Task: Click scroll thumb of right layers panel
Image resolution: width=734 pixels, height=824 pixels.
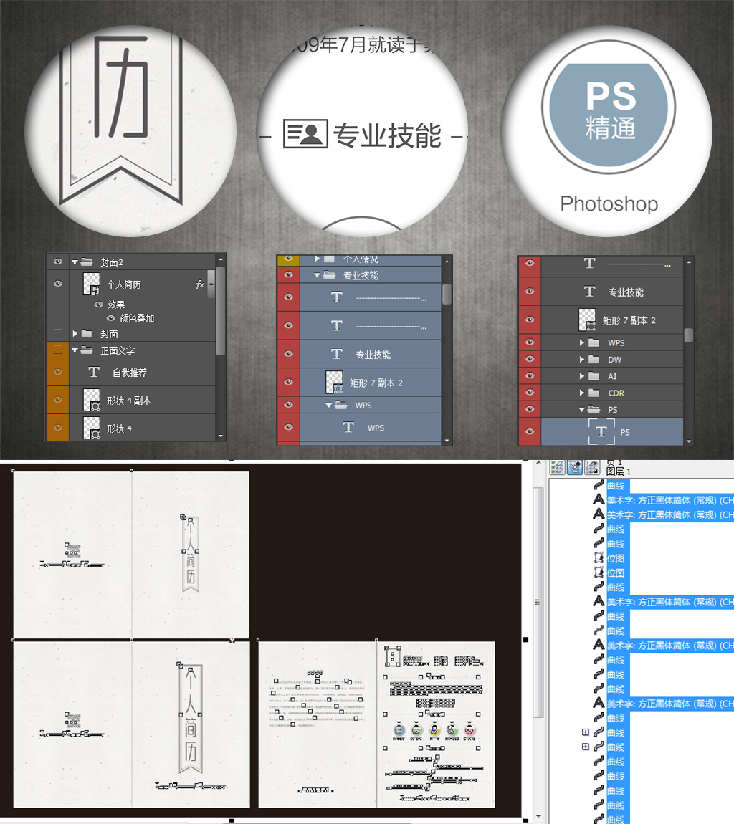Action: click(689, 335)
